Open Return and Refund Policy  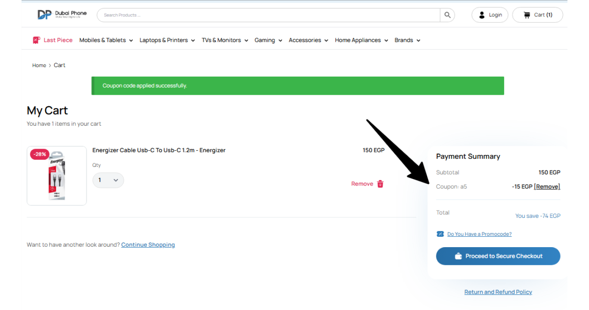pos(498,292)
